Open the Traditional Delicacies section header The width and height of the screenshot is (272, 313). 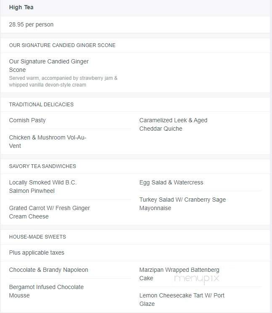tap(41, 105)
